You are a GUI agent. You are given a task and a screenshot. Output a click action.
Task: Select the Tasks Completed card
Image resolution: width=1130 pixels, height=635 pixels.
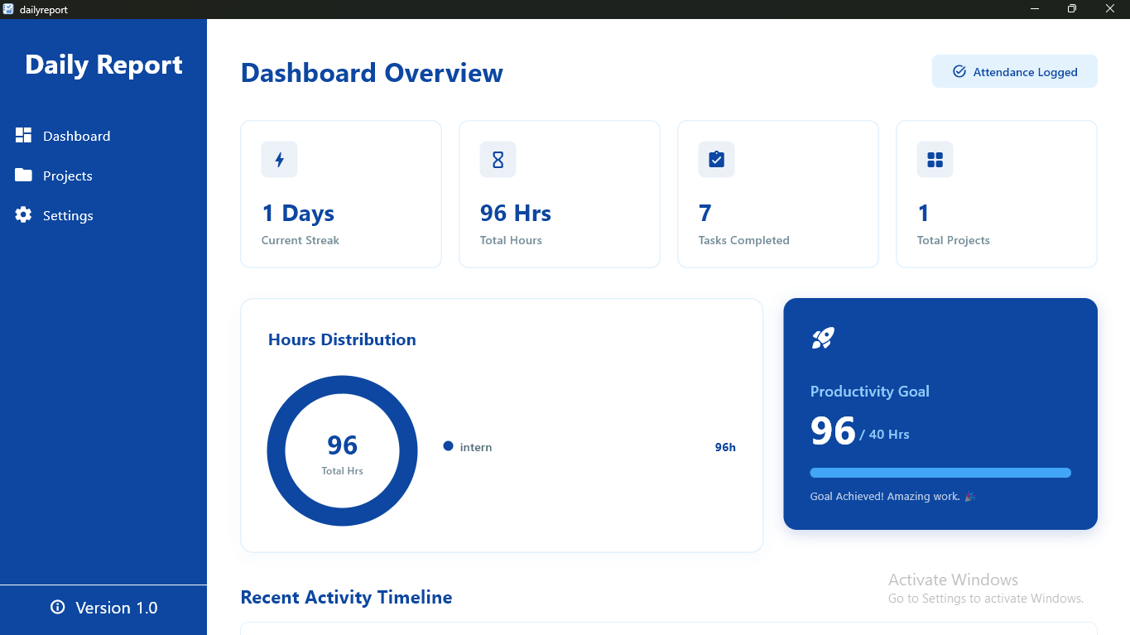pos(778,195)
